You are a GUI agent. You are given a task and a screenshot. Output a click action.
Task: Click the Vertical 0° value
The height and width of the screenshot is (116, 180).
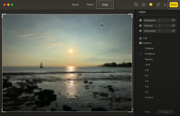pos(173,26)
